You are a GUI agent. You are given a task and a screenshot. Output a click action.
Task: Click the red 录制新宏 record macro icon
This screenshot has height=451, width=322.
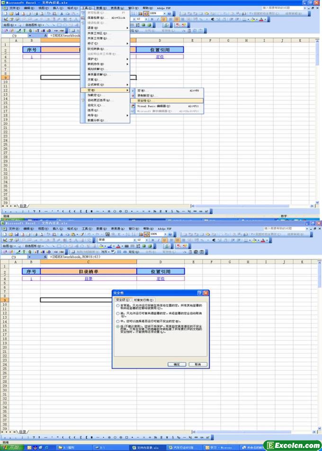coord(133,95)
